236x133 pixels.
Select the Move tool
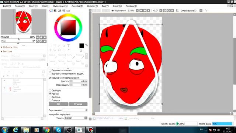[50, 50]
